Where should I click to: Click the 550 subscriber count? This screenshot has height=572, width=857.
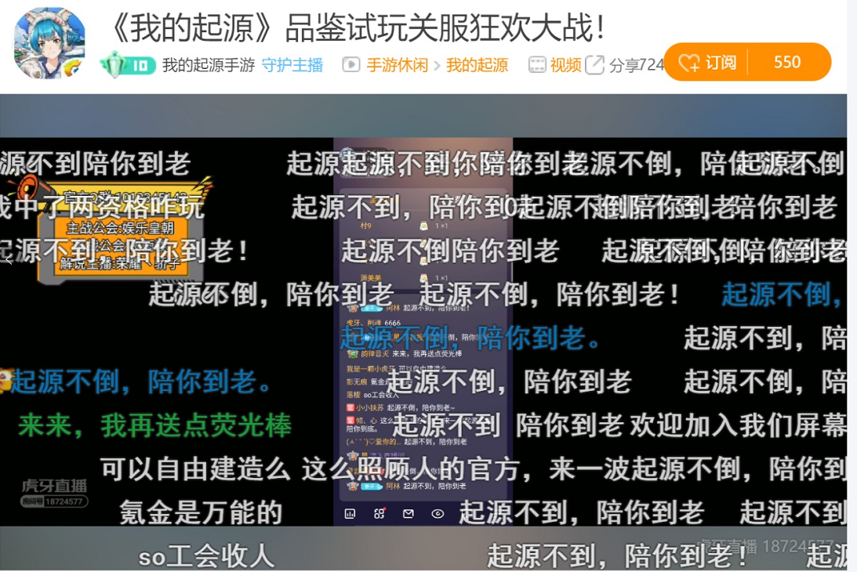(x=787, y=62)
